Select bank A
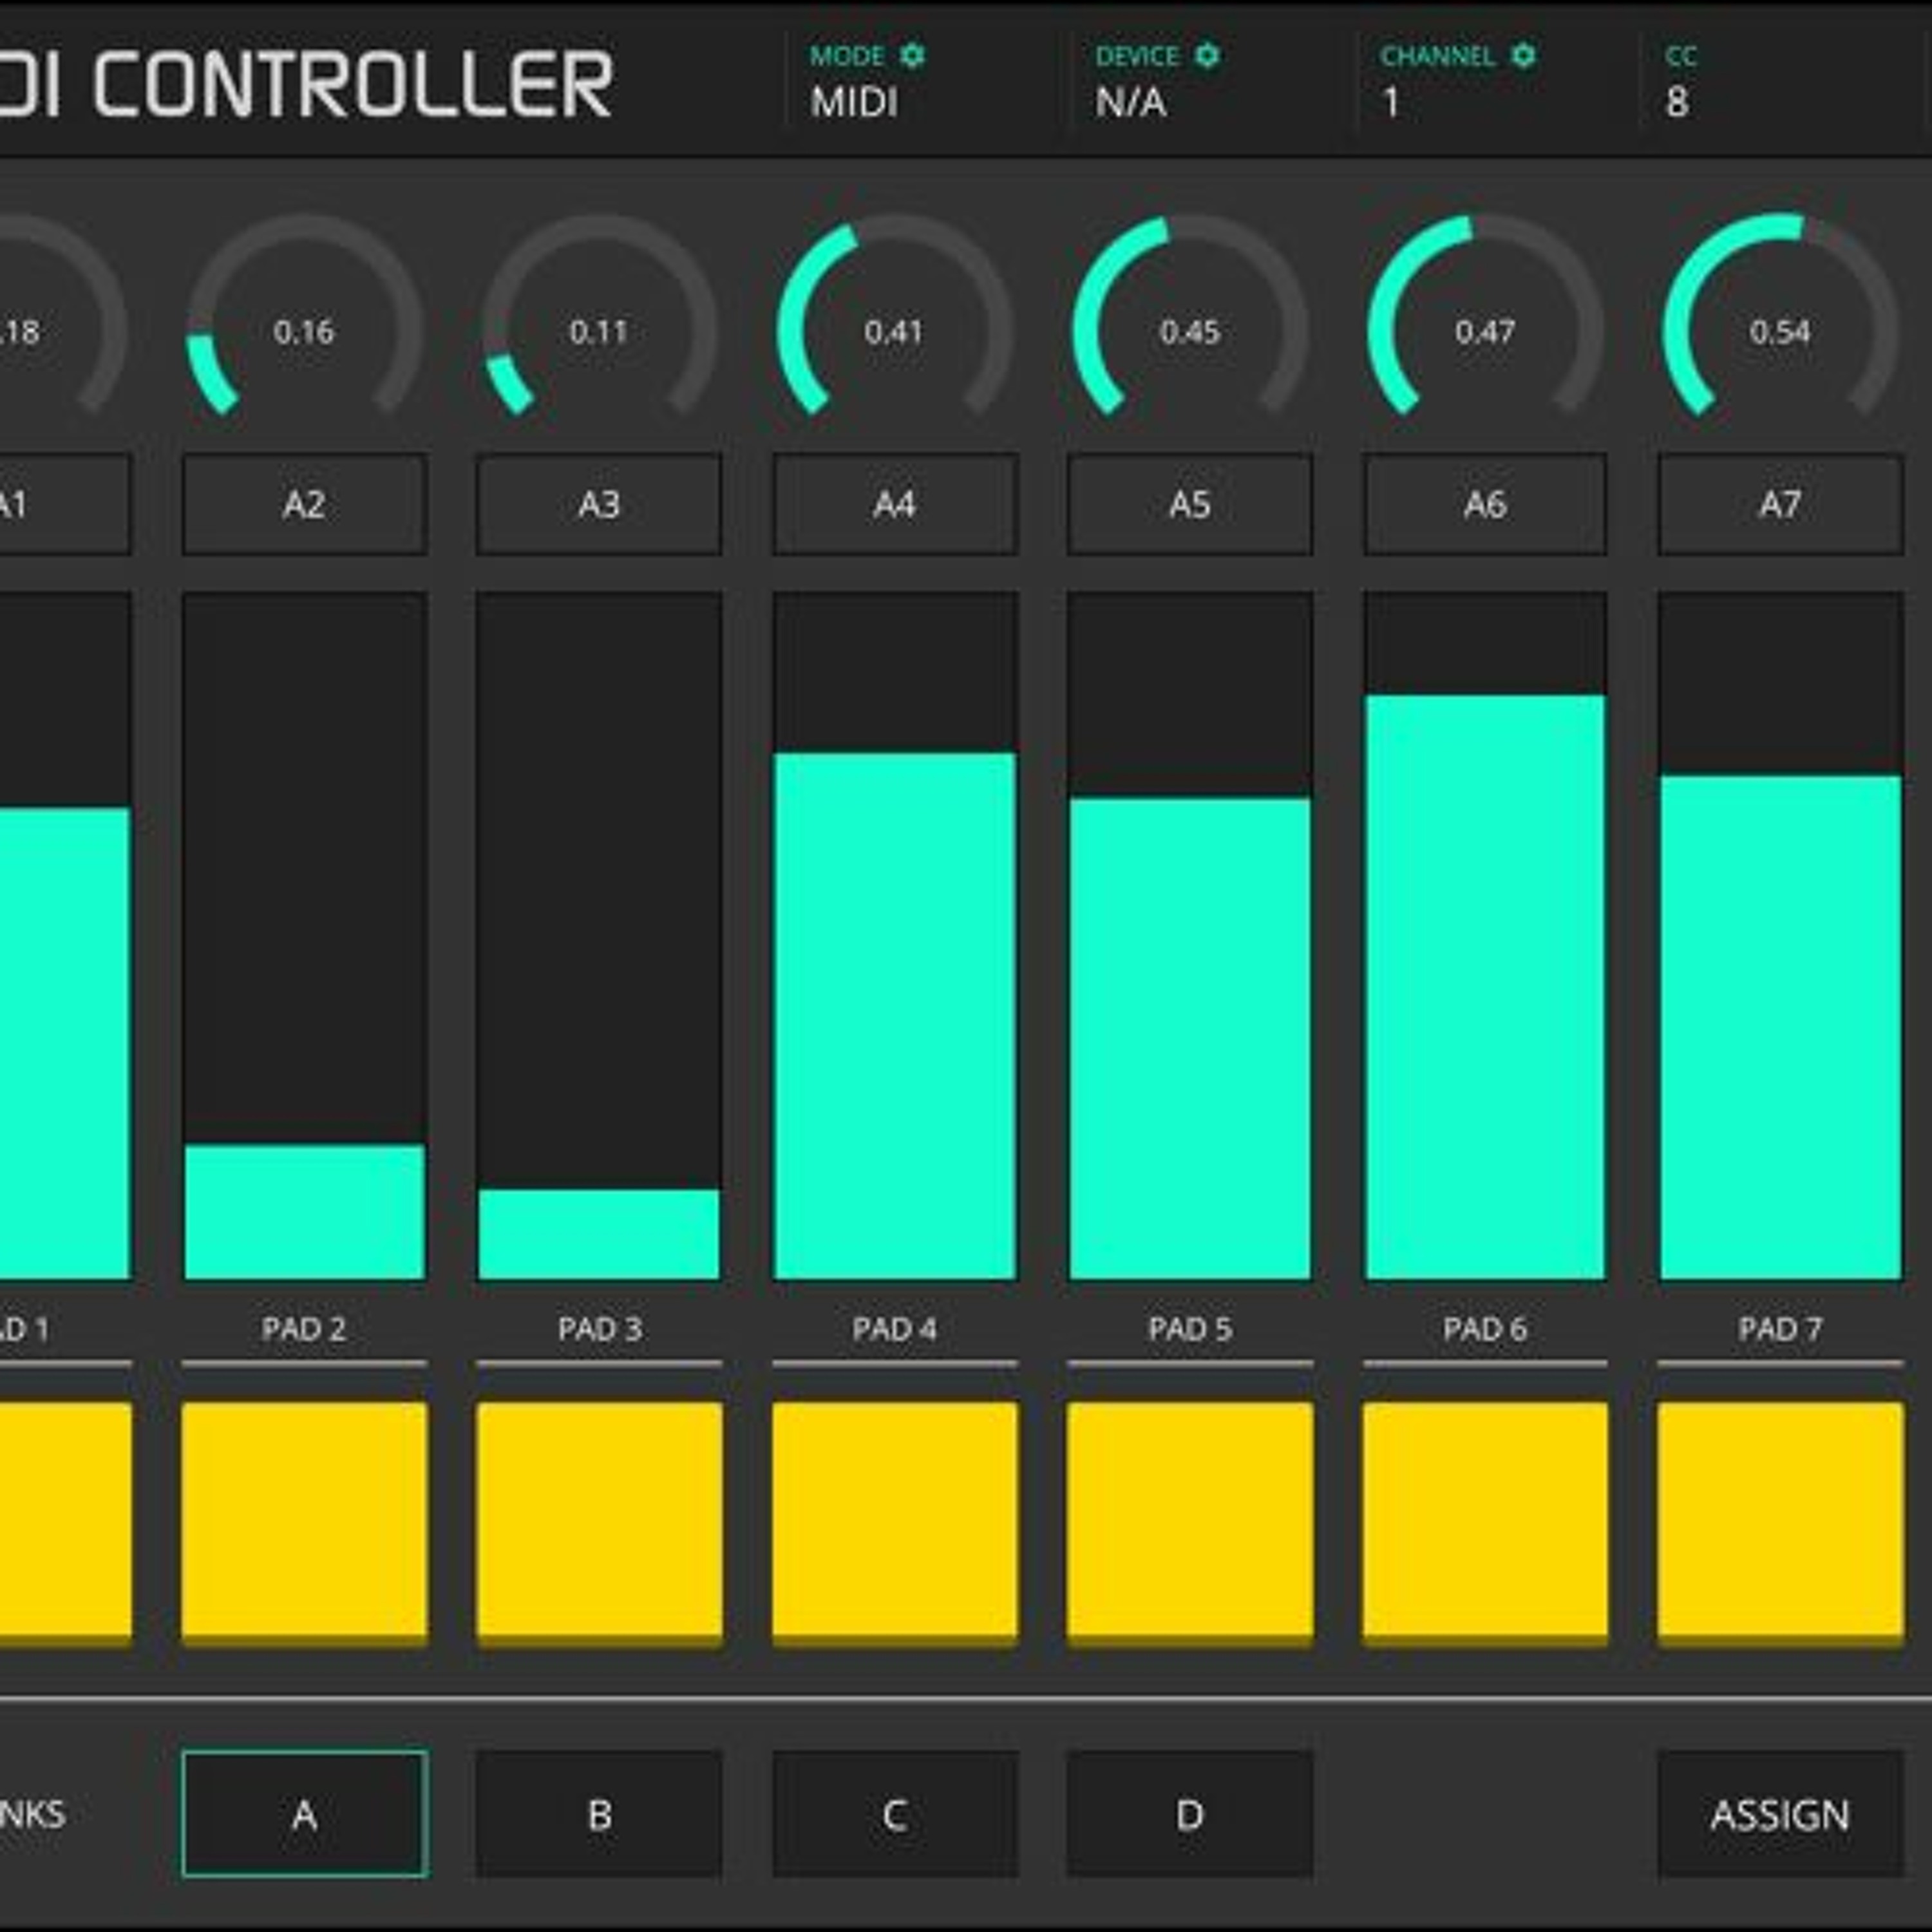 [x=304, y=1814]
